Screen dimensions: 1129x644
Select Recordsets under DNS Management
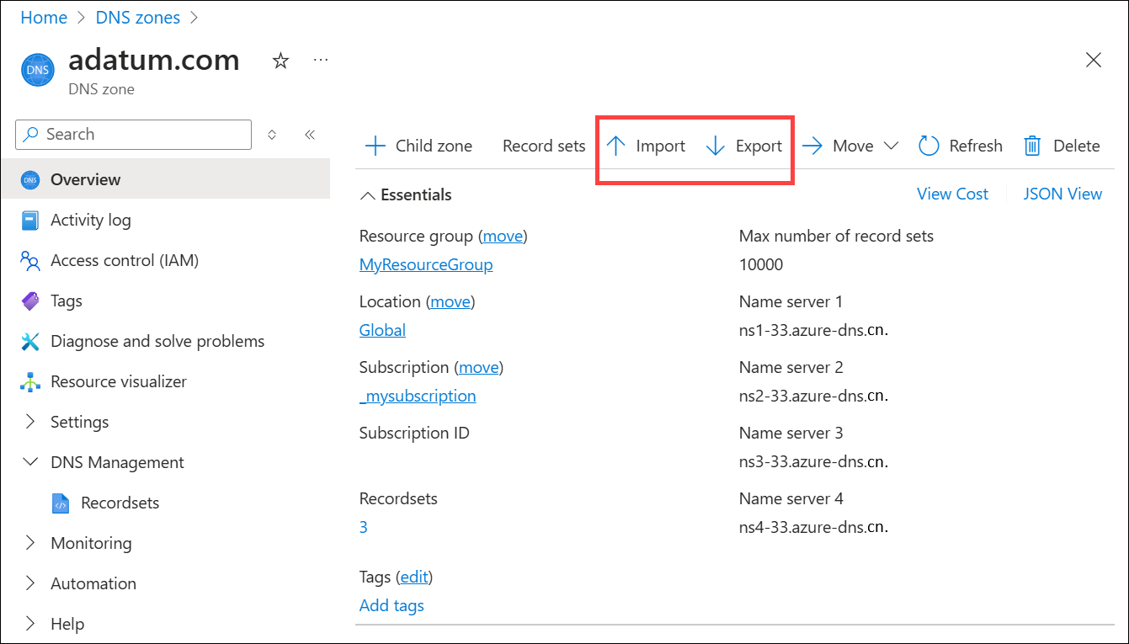click(120, 503)
